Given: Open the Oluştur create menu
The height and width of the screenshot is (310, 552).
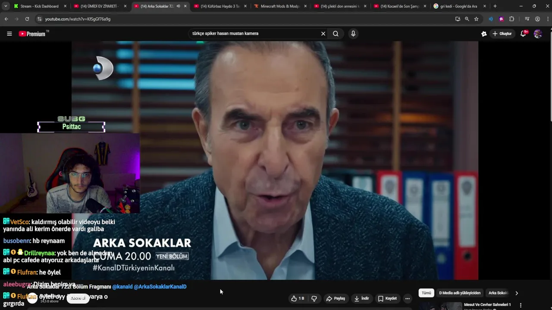Looking at the screenshot, I should (502, 34).
